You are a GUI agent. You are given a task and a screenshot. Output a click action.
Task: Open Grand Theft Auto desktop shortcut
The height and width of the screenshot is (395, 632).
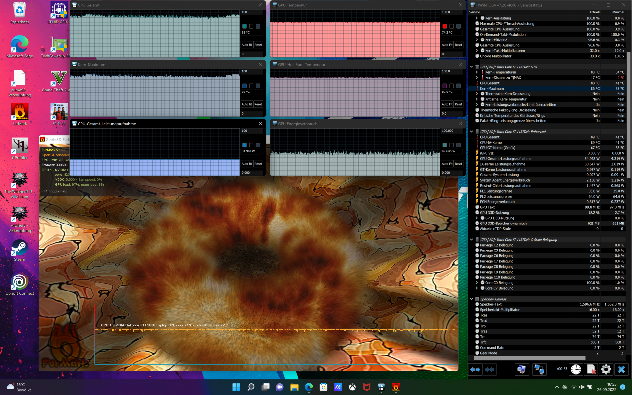click(56, 81)
